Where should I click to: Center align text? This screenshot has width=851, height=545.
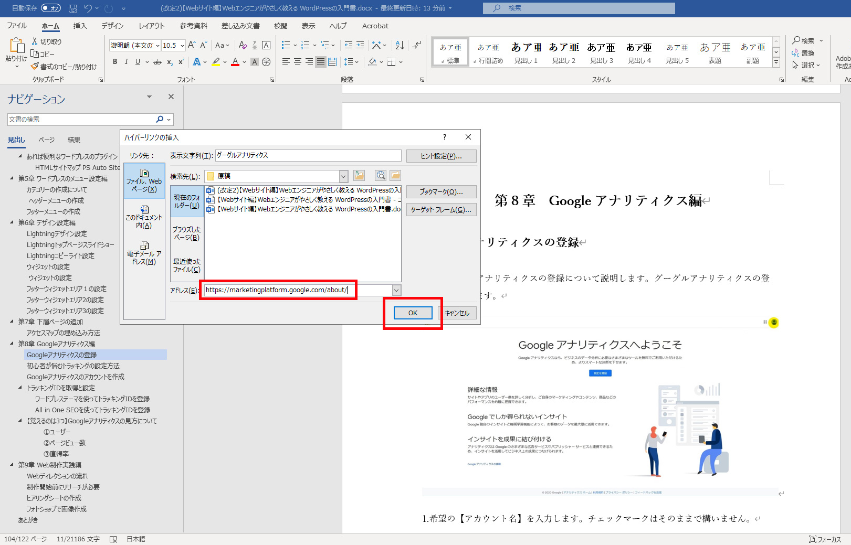pyautogui.click(x=297, y=62)
